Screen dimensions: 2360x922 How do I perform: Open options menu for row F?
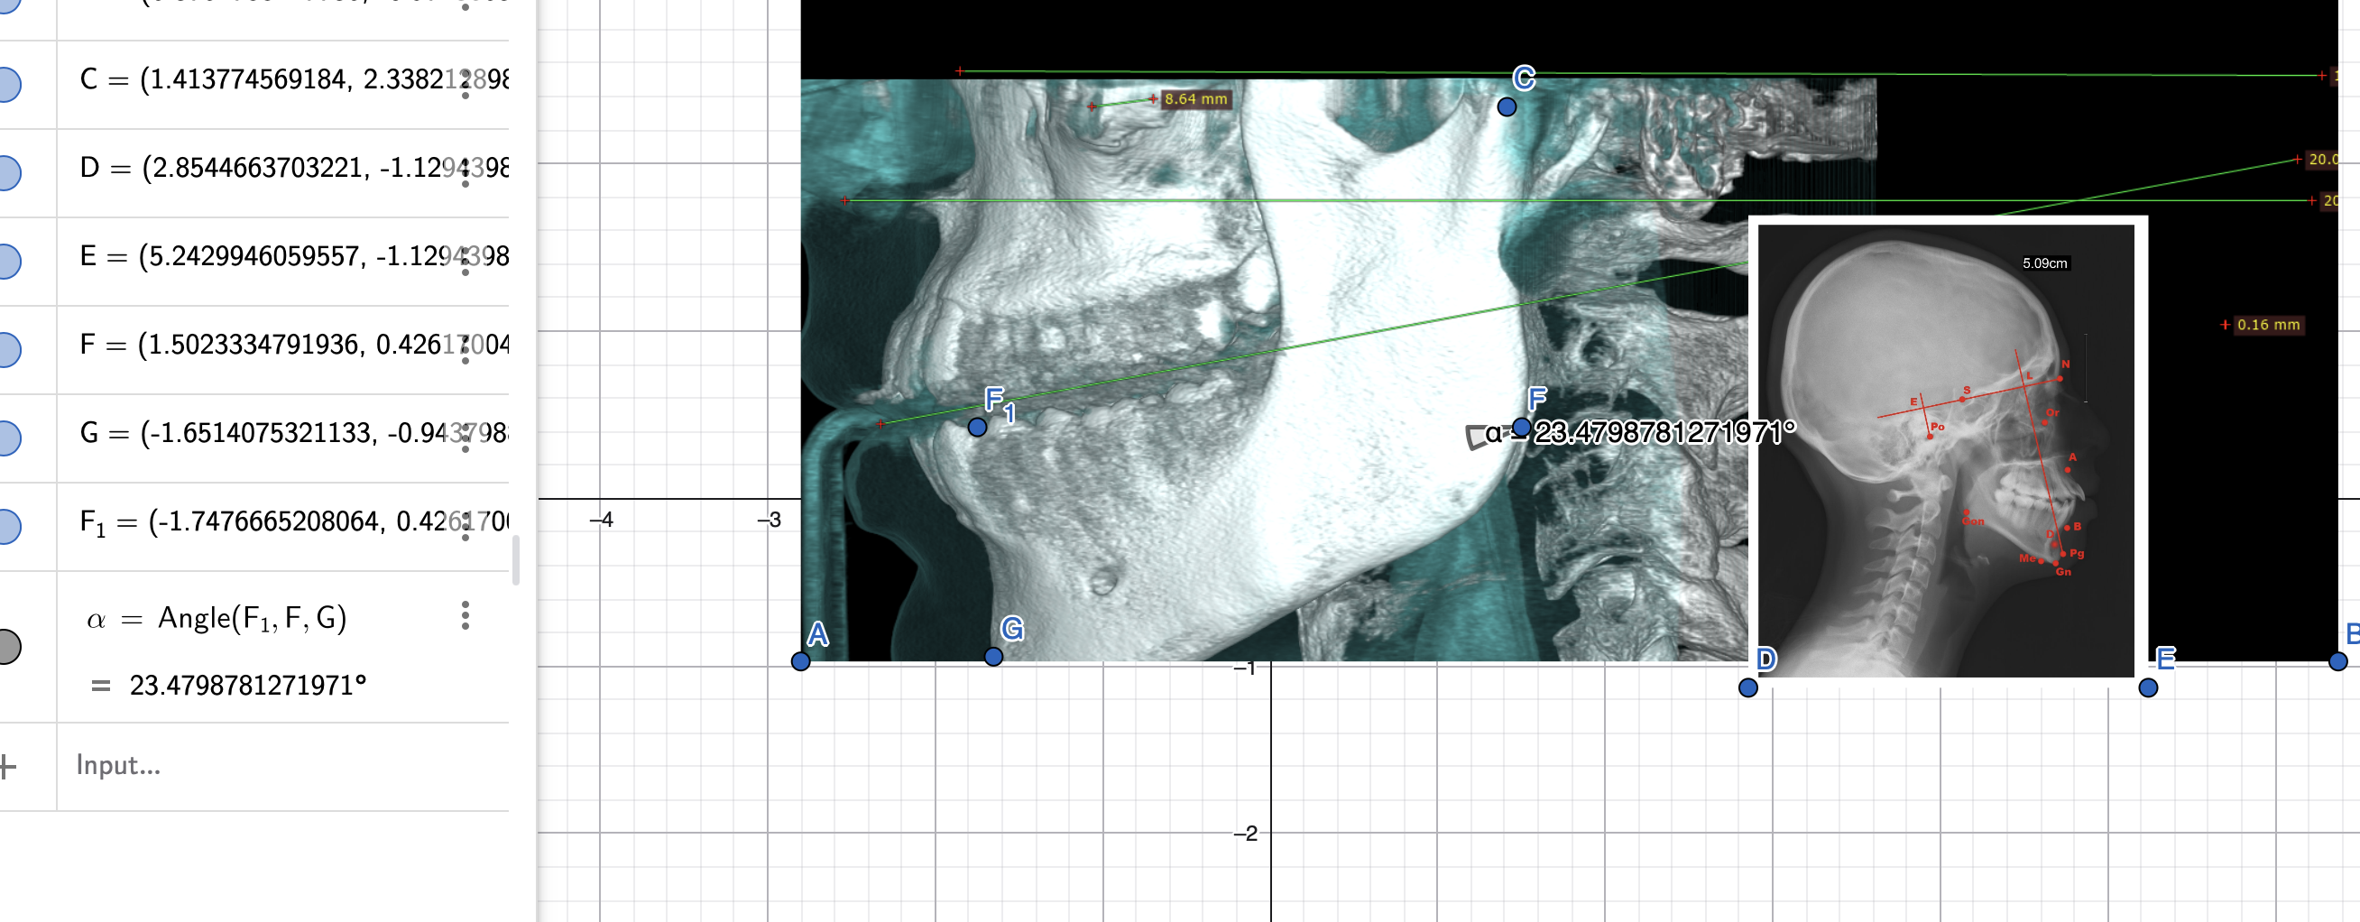(x=466, y=349)
